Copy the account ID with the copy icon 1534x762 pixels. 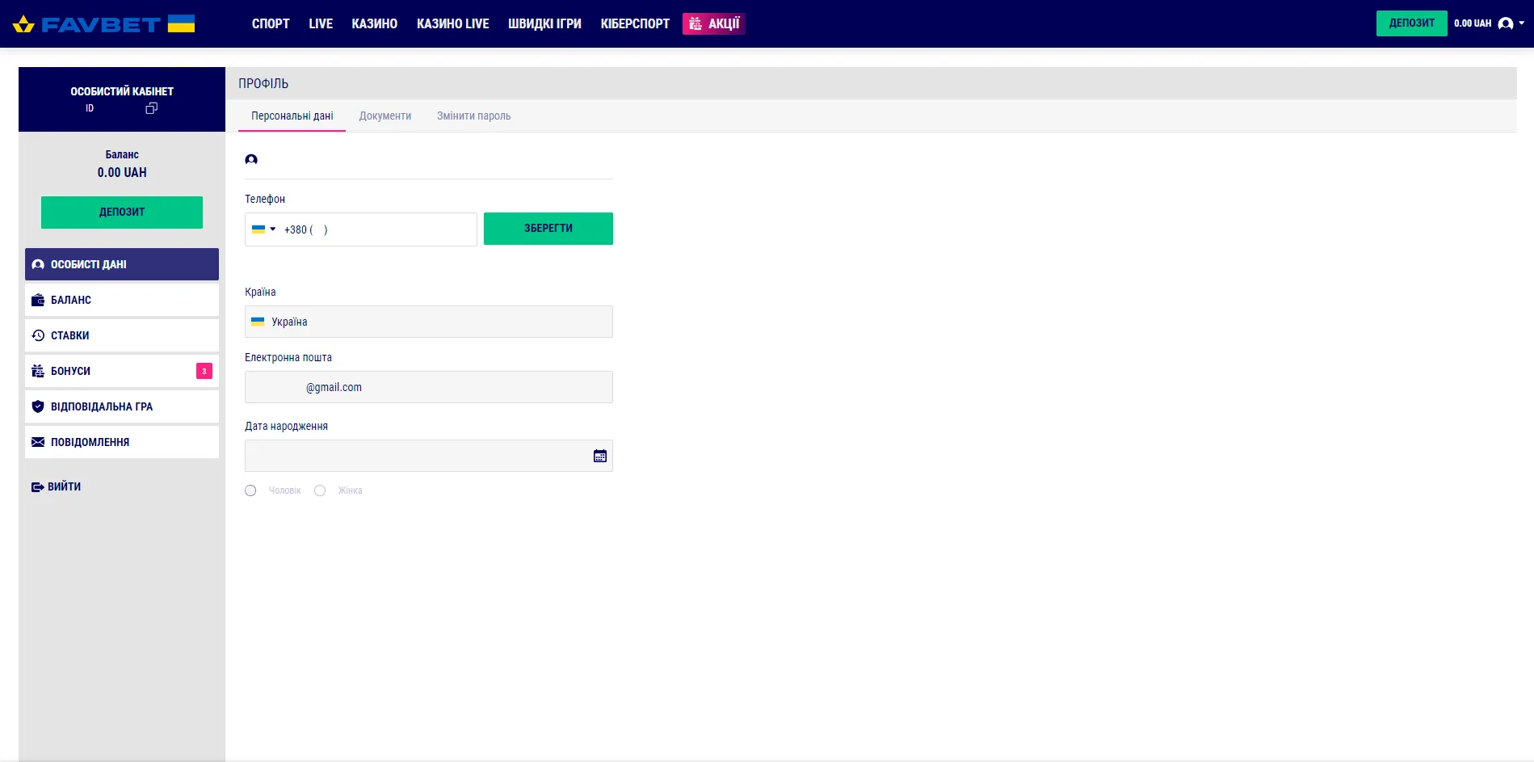pos(151,108)
